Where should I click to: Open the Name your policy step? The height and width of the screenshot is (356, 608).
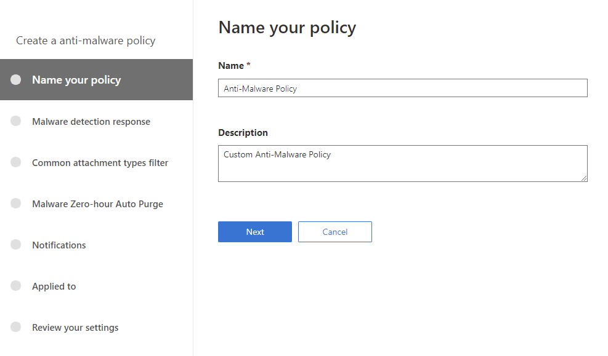pyautogui.click(x=76, y=80)
